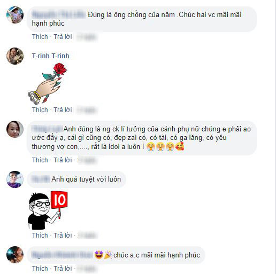This screenshot has width=276, height=274.
Task: Open avatar beside 'chúc a.c mãi mãi' comment
Action: pos(15,255)
